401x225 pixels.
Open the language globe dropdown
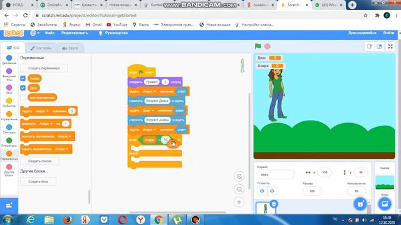click(x=35, y=33)
